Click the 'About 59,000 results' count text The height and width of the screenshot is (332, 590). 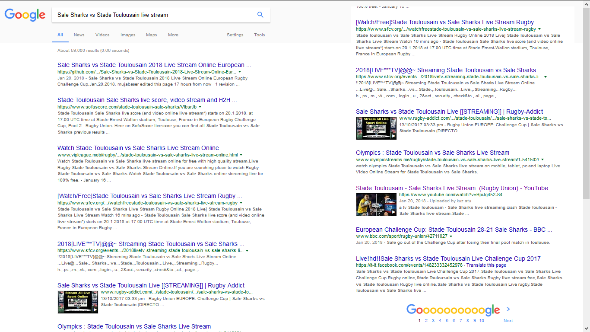(x=93, y=51)
